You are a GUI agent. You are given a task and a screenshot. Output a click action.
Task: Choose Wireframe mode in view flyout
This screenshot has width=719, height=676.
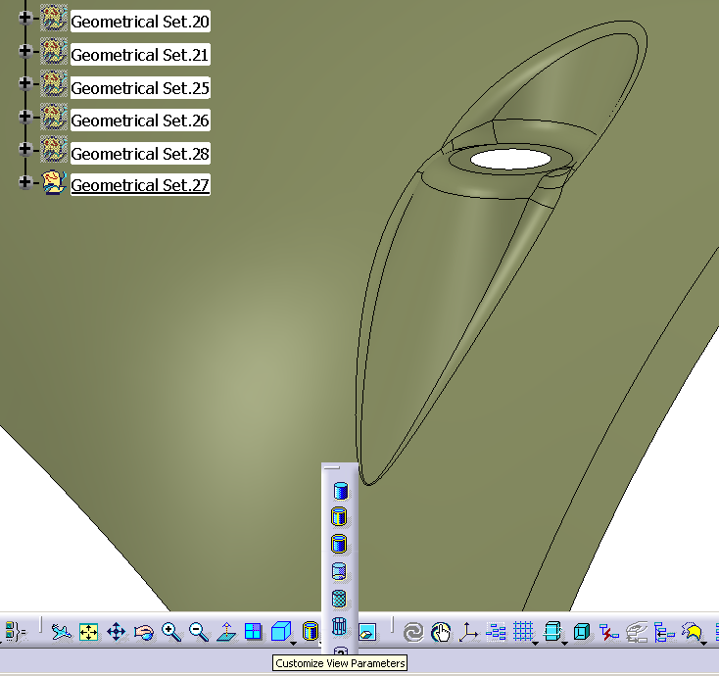point(340,626)
